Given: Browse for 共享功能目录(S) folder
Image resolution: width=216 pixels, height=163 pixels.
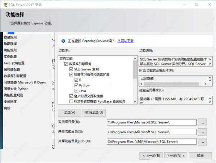Looking at the screenshot, I should 202,132.
